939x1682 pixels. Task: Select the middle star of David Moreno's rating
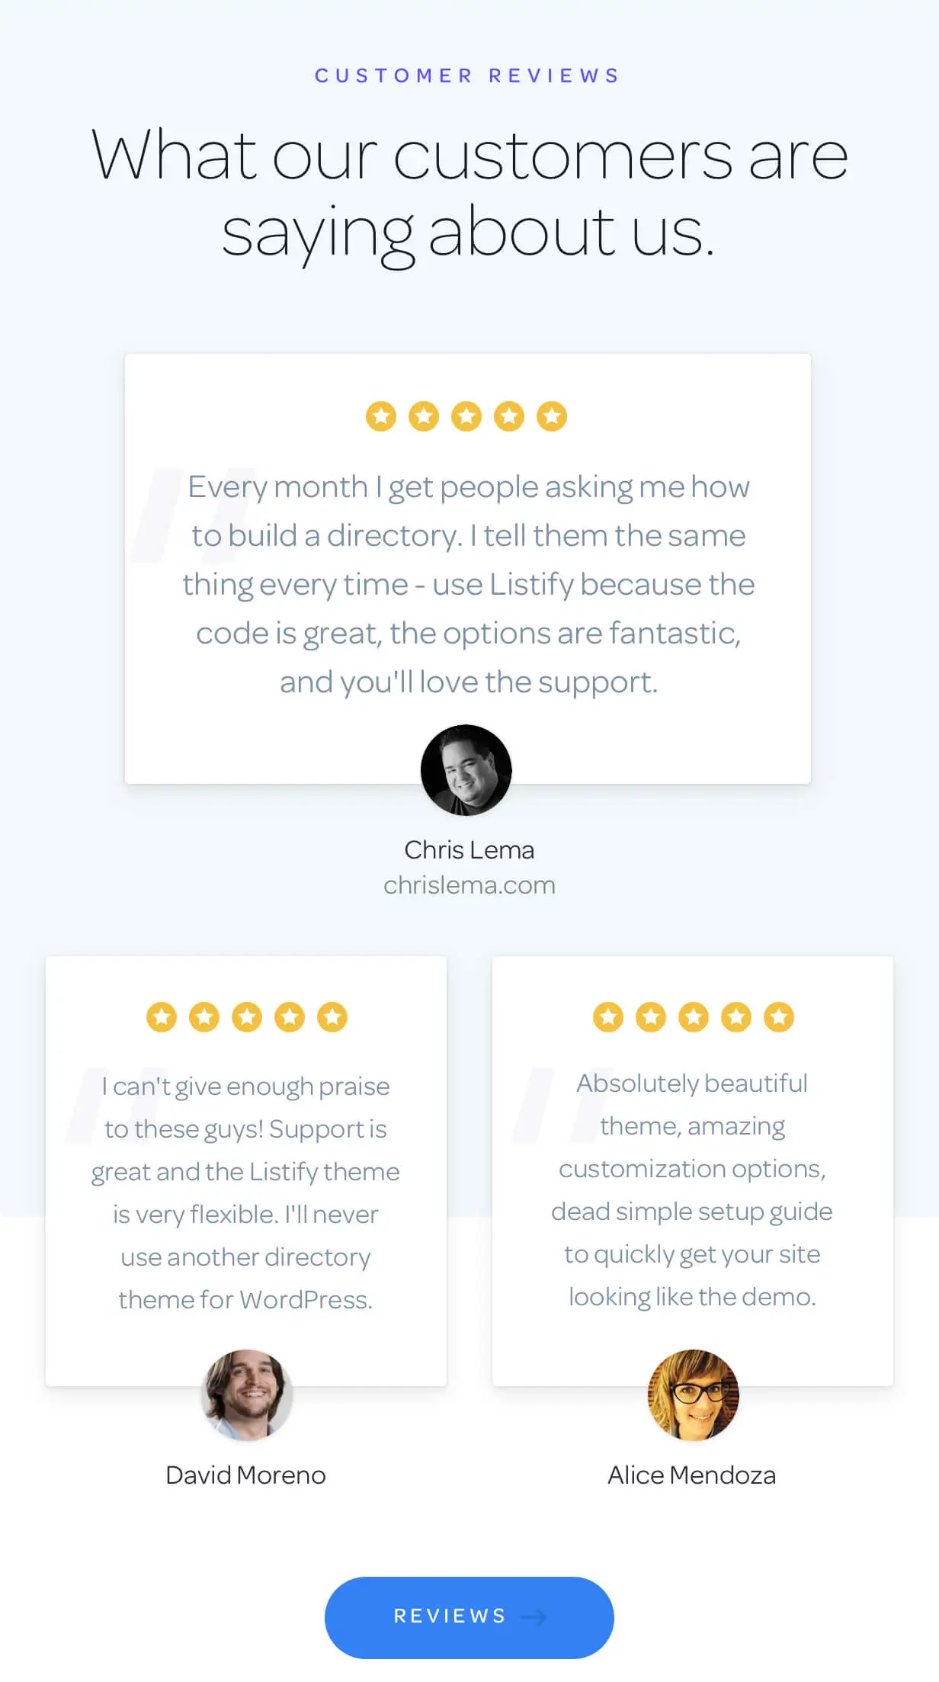coord(247,1016)
